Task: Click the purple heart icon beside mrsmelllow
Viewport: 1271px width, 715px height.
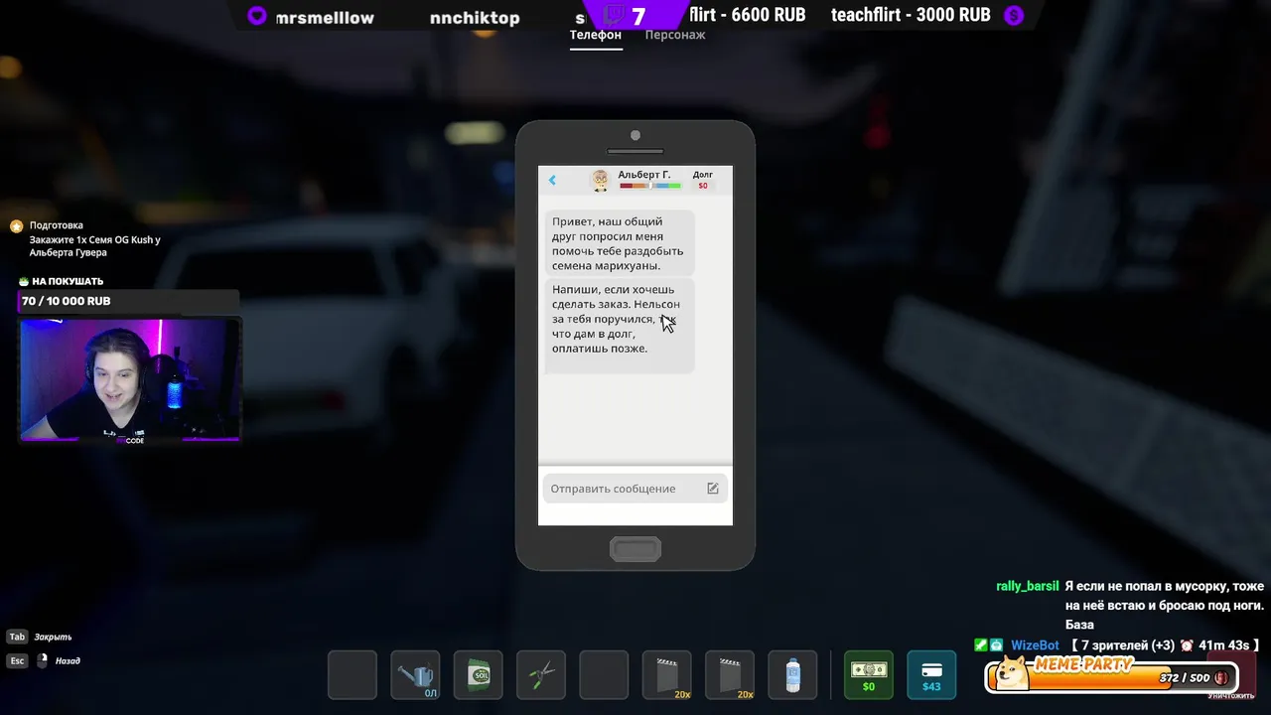Action: pyautogui.click(x=257, y=16)
